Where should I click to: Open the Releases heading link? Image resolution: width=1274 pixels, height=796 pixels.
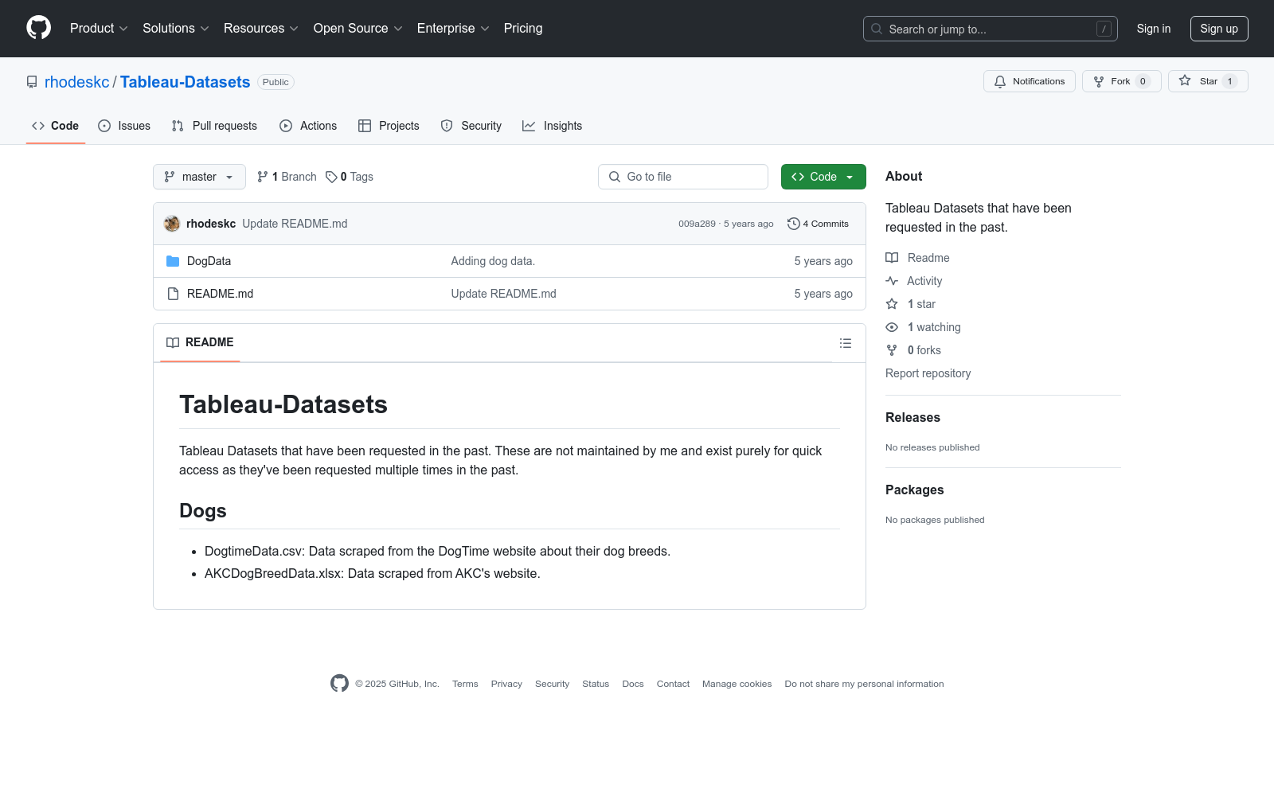click(913, 418)
